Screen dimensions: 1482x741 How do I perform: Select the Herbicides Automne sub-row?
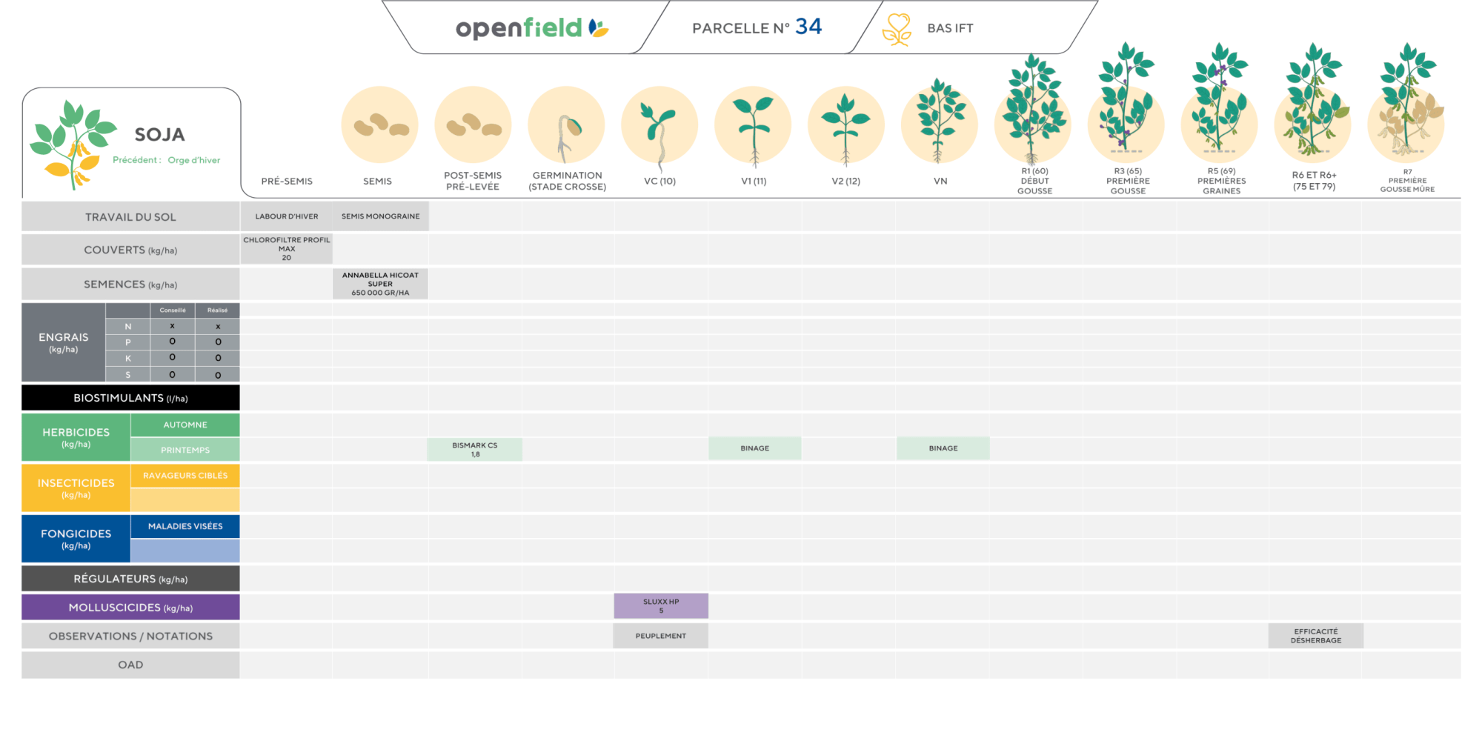[x=185, y=425]
